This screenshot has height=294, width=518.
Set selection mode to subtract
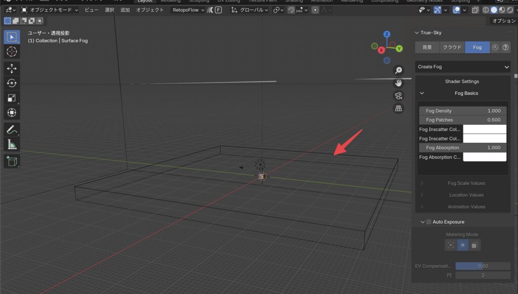23,21
